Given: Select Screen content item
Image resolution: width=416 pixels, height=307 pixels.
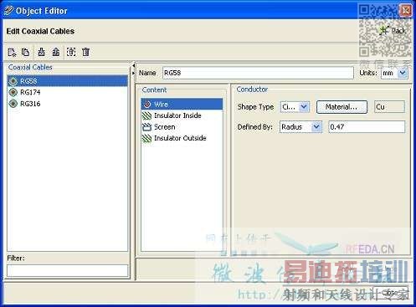Looking at the screenshot, I should pos(182,127).
